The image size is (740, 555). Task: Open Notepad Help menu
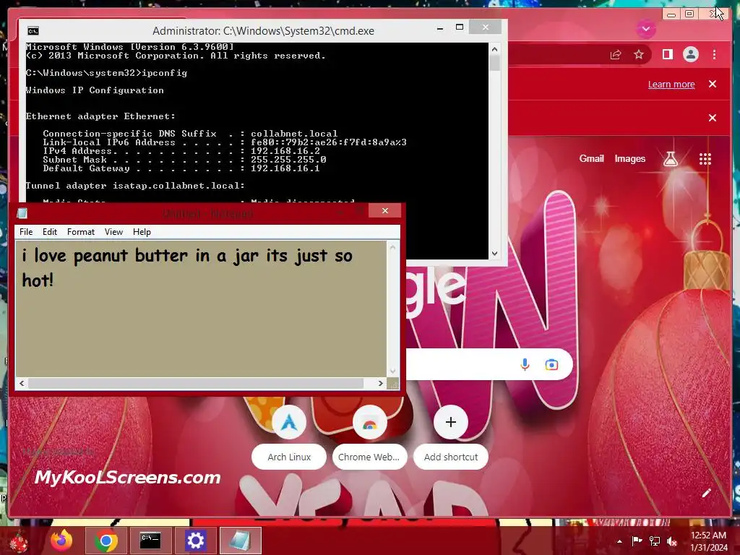(x=142, y=232)
